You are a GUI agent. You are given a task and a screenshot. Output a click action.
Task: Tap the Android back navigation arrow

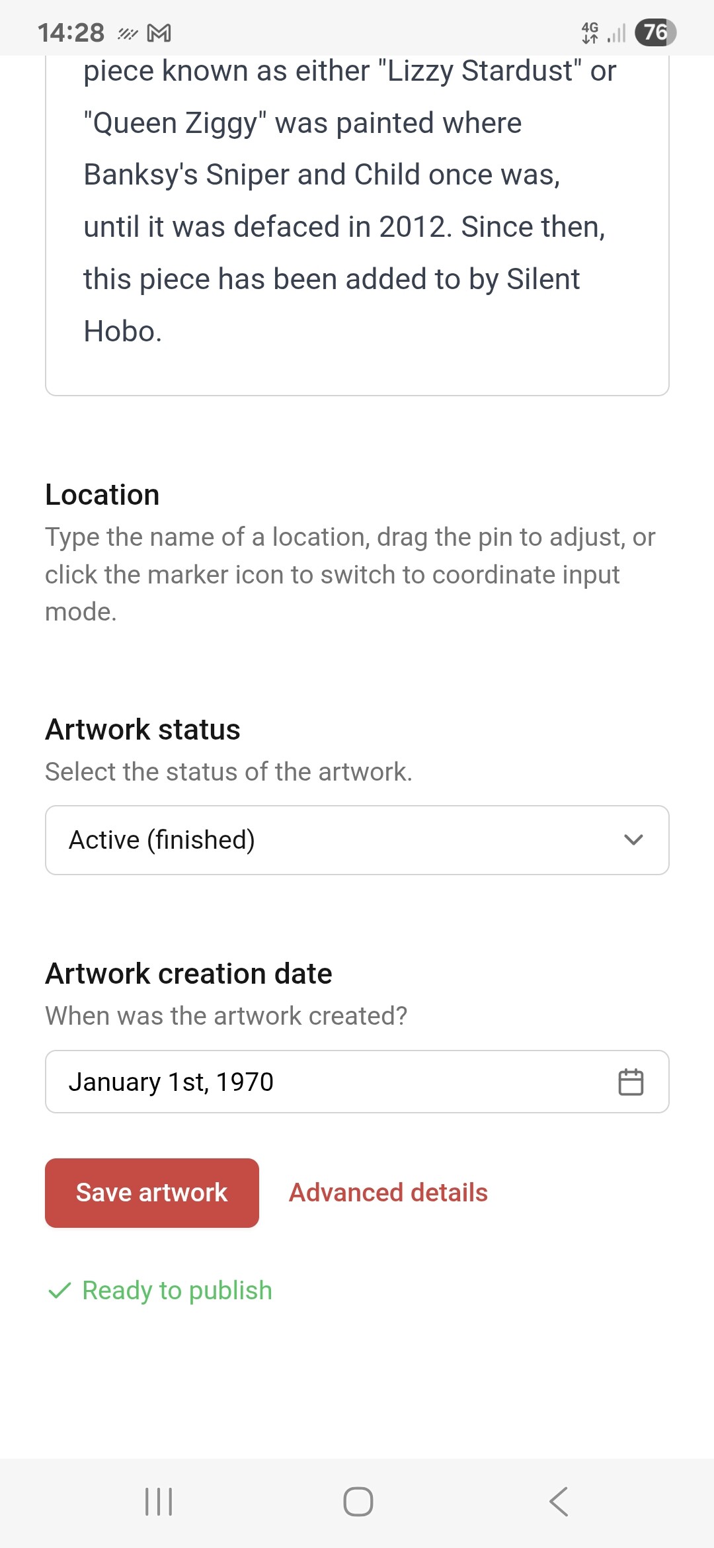pyautogui.click(x=559, y=1502)
